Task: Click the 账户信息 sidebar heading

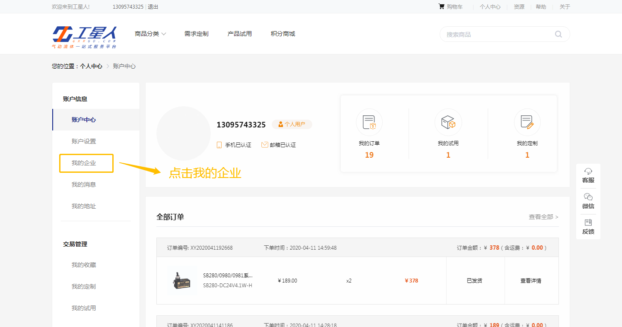Action: tap(75, 99)
